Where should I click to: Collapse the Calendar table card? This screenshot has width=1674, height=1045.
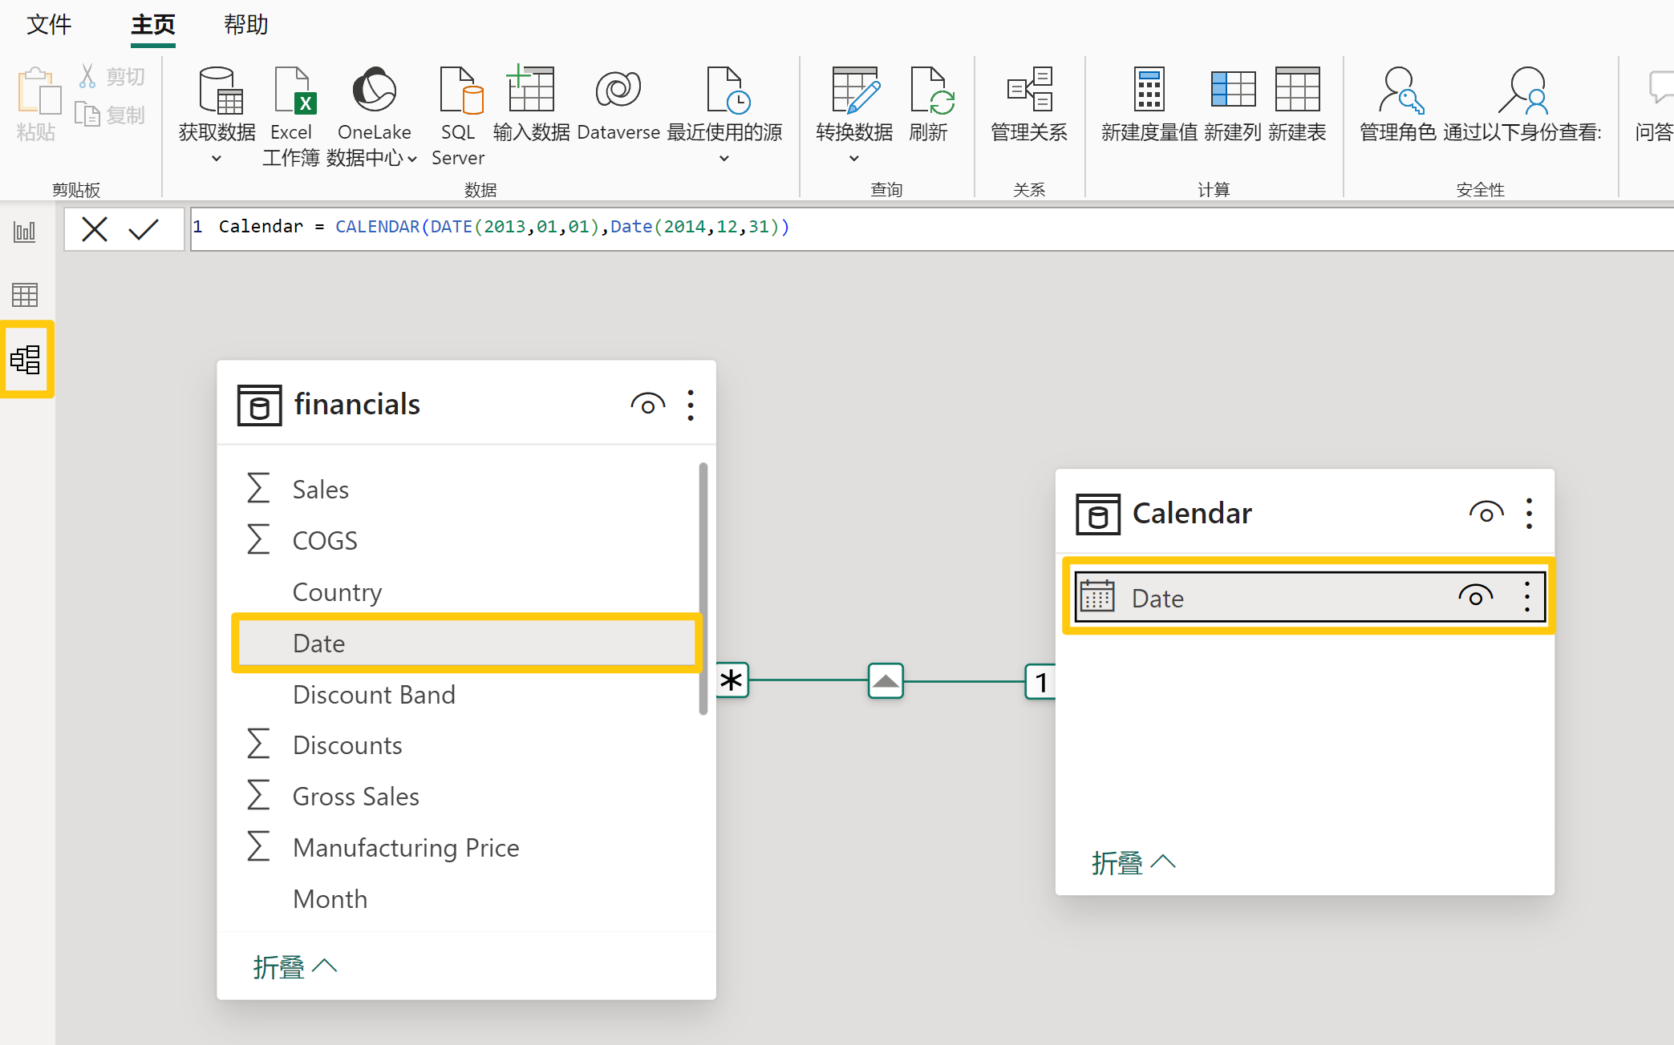1133,863
